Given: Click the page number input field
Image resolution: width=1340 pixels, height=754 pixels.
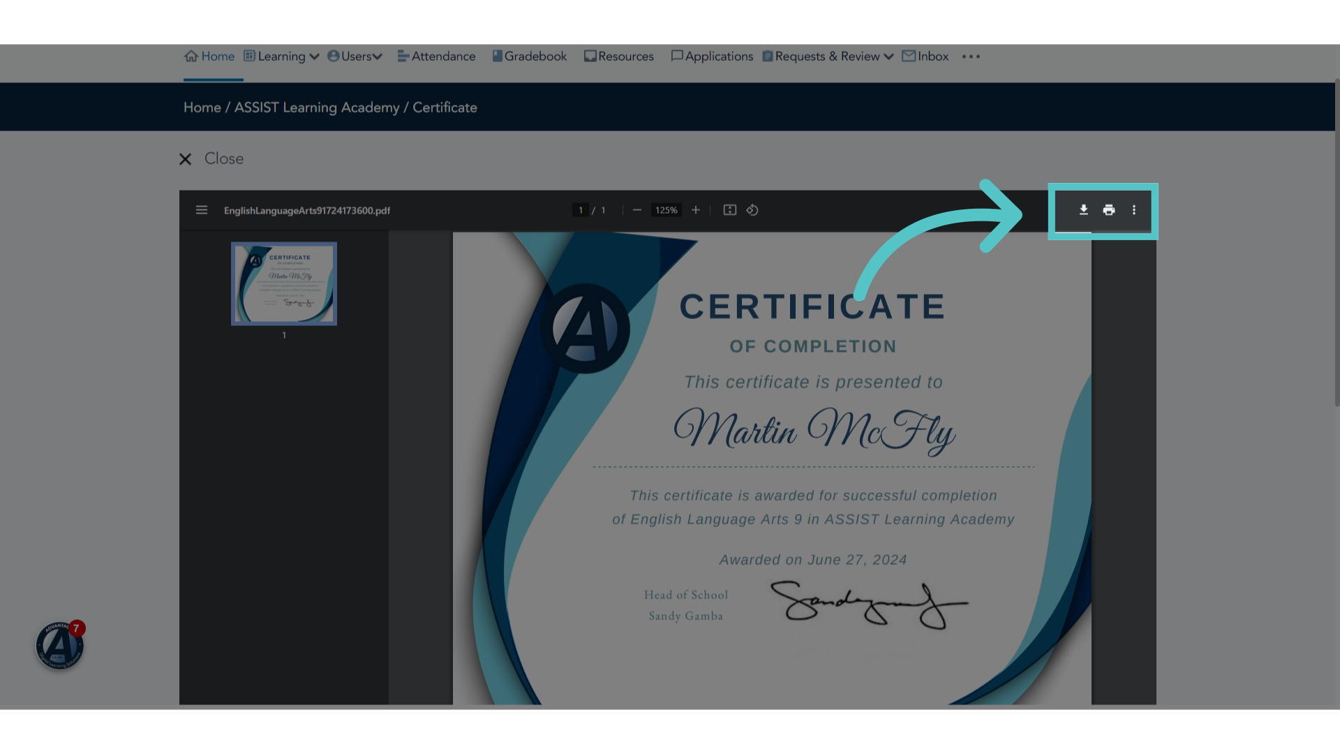Looking at the screenshot, I should [x=581, y=210].
